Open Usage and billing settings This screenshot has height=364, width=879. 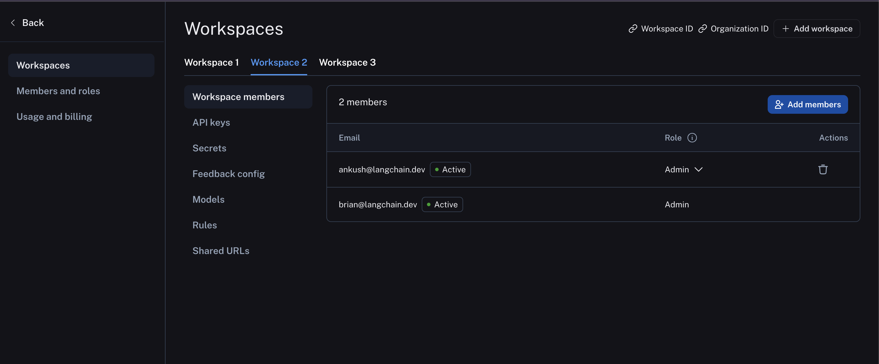[54, 116]
